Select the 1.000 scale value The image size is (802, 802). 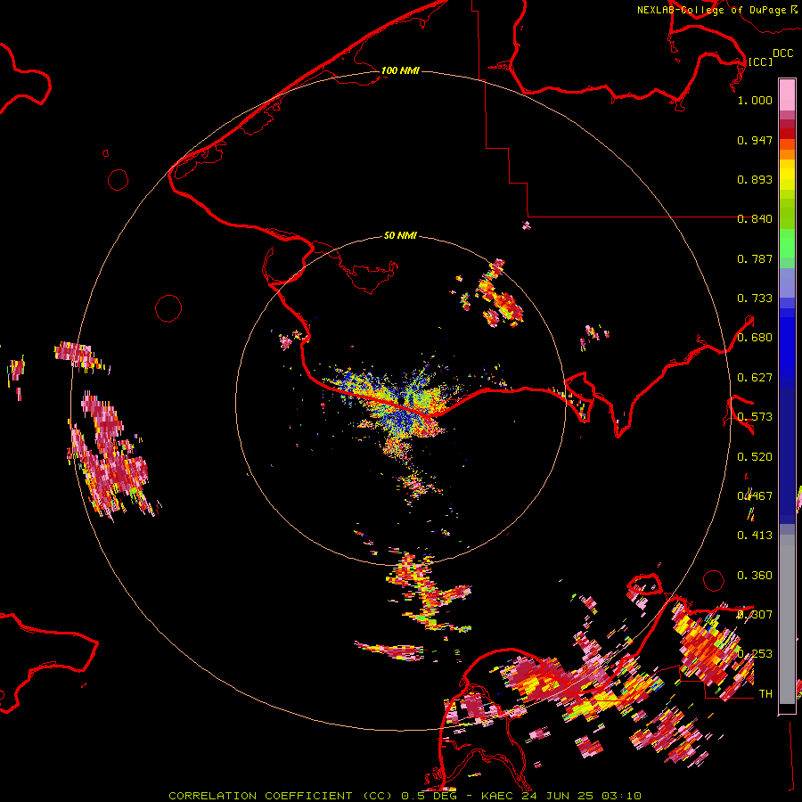click(x=755, y=100)
